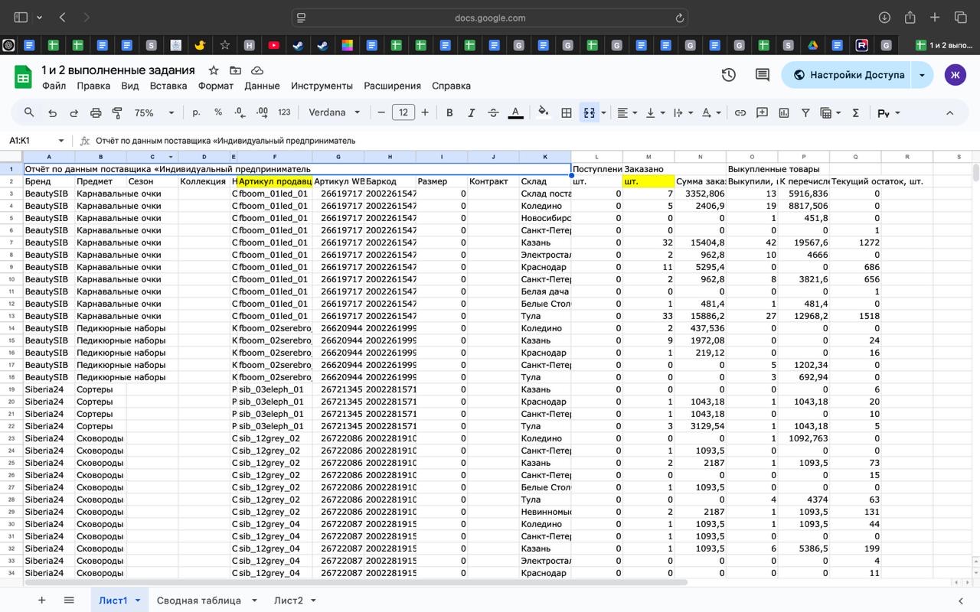Increase the decimal places
Image resolution: width=980 pixels, height=612 pixels.
pyautogui.click(x=262, y=112)
